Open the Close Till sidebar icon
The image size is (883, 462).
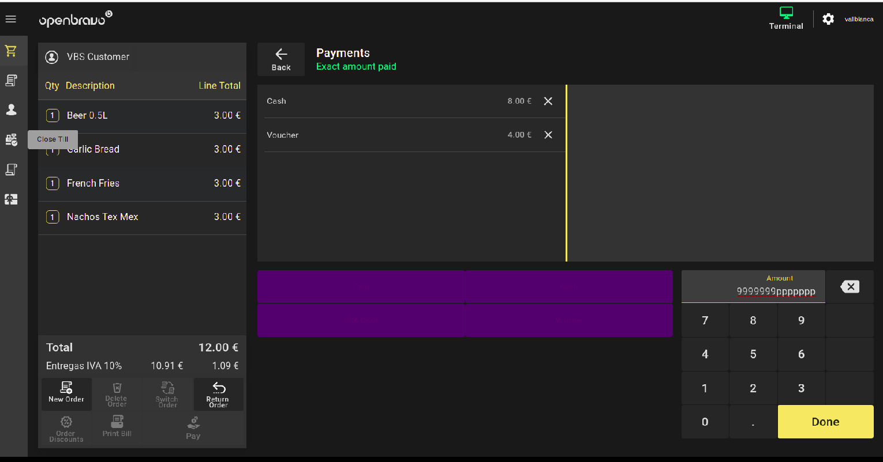(x=11, y=139)
